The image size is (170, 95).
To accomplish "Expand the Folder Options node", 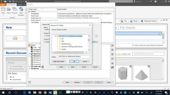I will 29,66.
